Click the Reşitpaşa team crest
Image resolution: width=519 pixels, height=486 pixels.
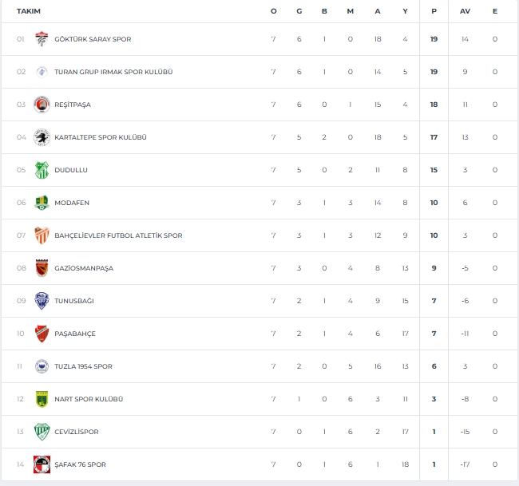[x=42, y=105]
